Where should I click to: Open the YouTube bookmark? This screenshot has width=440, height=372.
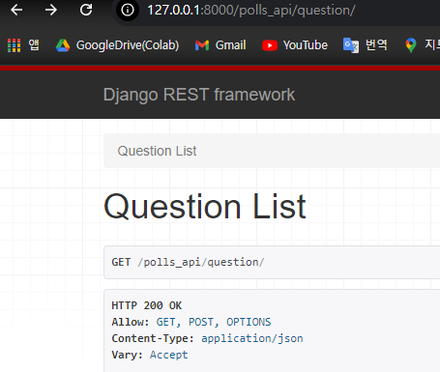[x=295, y=45]
